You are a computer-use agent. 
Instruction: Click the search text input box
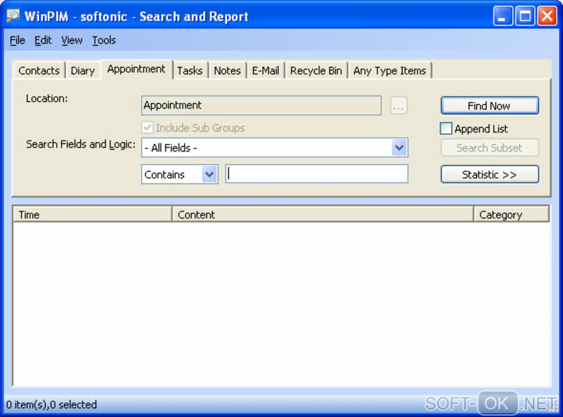click(316, 174)
